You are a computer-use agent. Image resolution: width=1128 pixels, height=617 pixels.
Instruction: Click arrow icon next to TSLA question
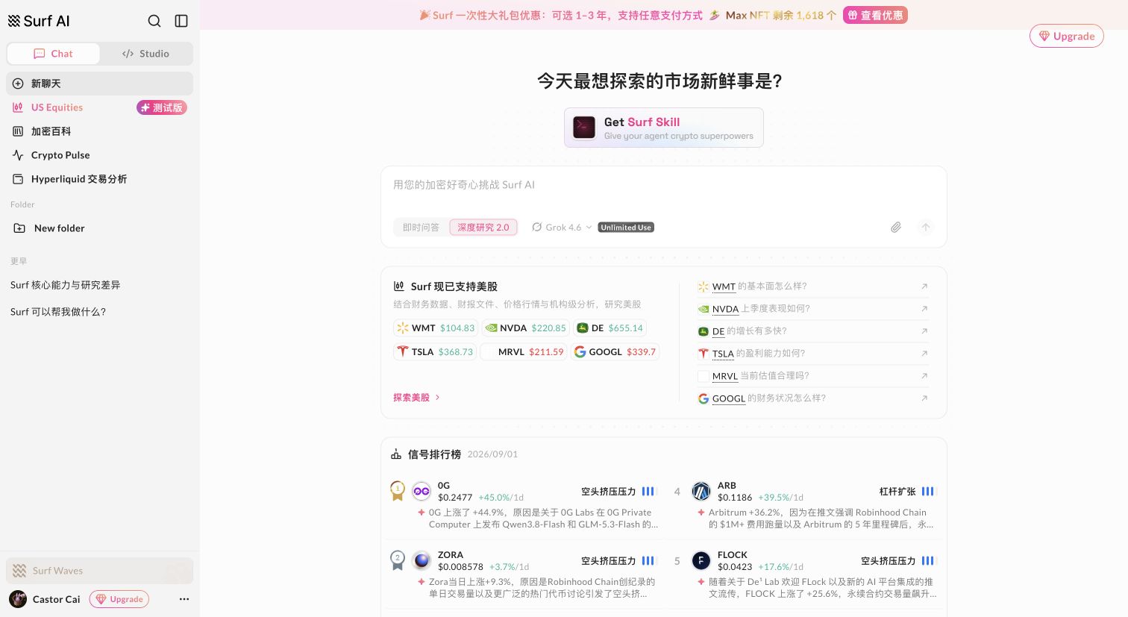point(924,354)
